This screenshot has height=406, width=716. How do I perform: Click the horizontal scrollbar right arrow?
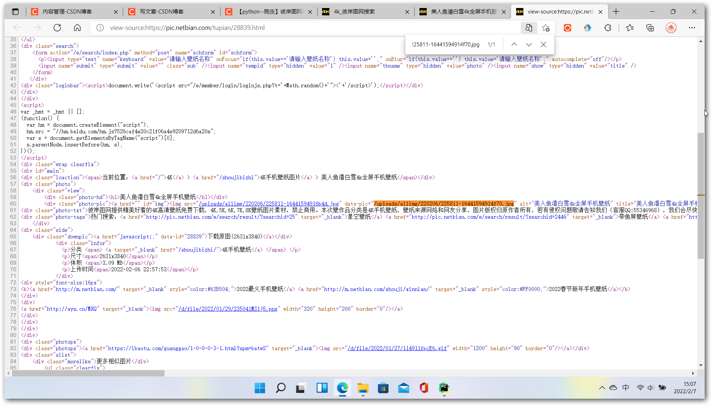[x=693, y=373]
